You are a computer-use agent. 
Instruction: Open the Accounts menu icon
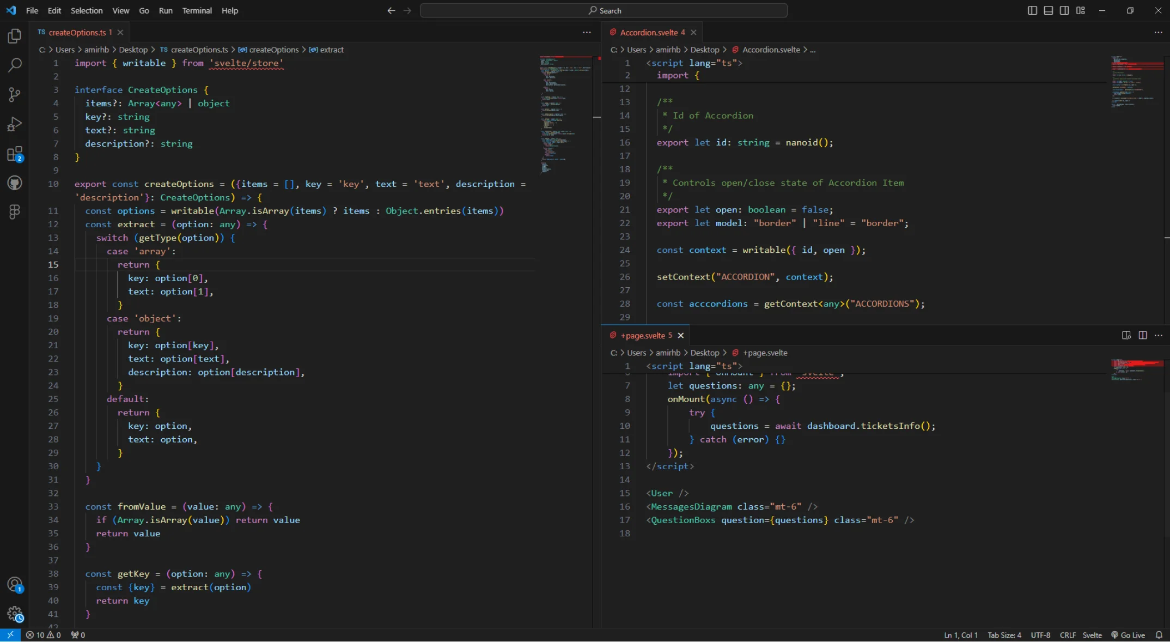15,585
